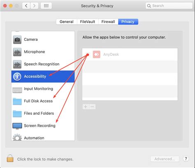Click the lock icon to make changes
195x168 pixels.
coord(10,158)
